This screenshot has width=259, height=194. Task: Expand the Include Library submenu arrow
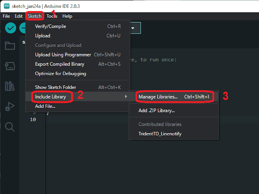(126, 96)
